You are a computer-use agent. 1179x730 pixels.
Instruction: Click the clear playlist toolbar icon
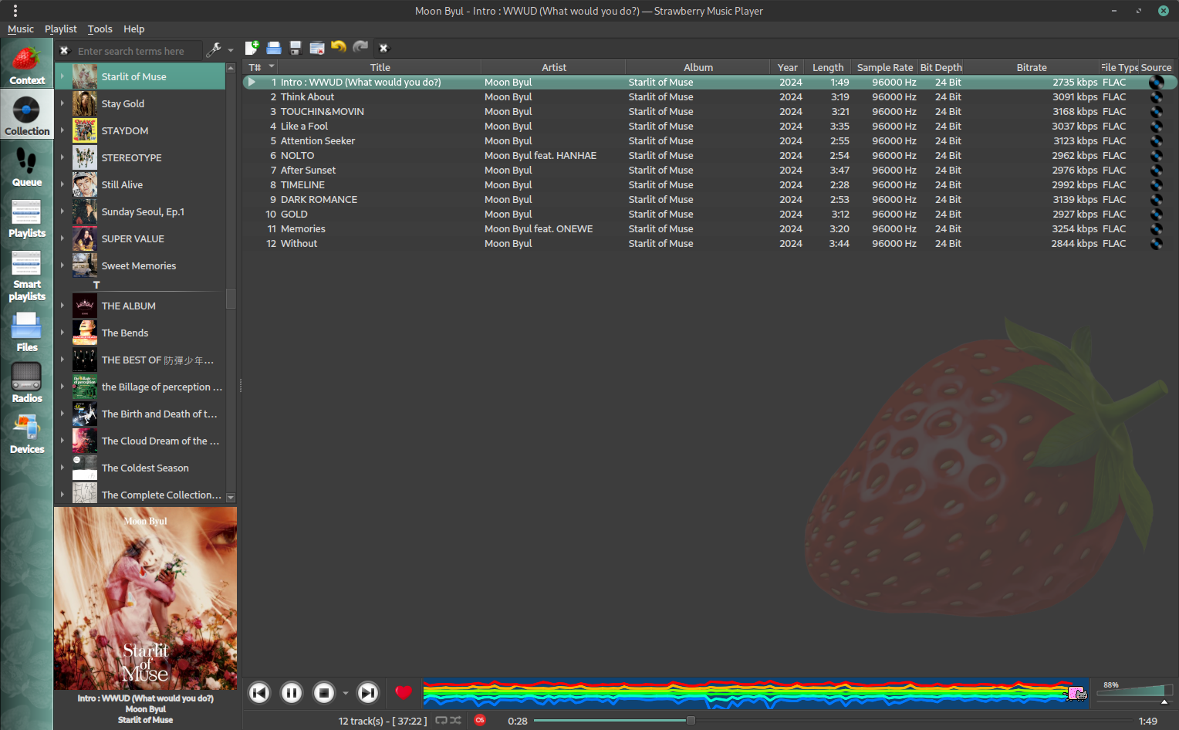(x=316, y=48)
